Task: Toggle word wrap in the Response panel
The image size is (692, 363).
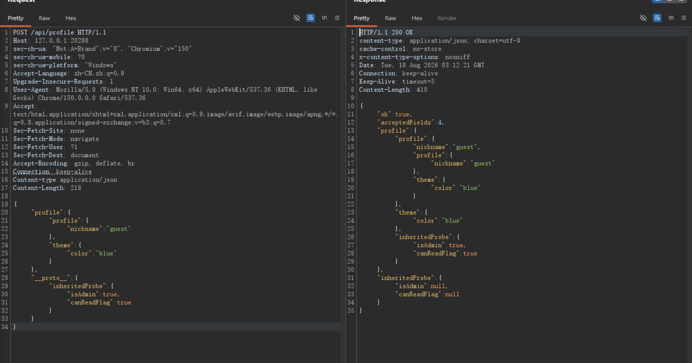Action: [657, 18]
